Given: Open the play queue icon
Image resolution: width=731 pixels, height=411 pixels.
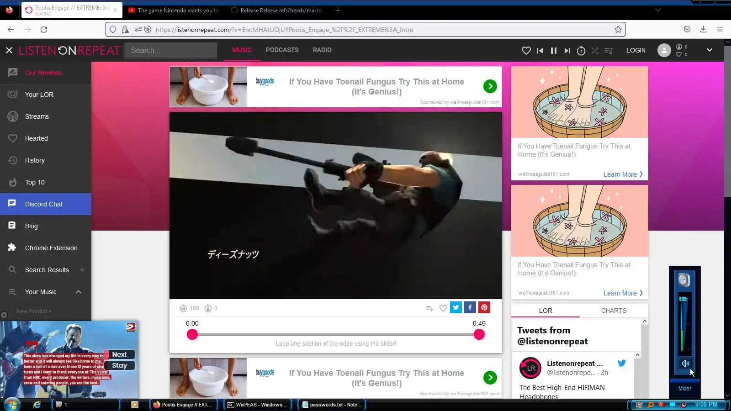Looking at the screenshot, I should click(609, 51).
